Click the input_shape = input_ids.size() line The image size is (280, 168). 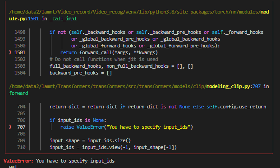tap(90, 140)
